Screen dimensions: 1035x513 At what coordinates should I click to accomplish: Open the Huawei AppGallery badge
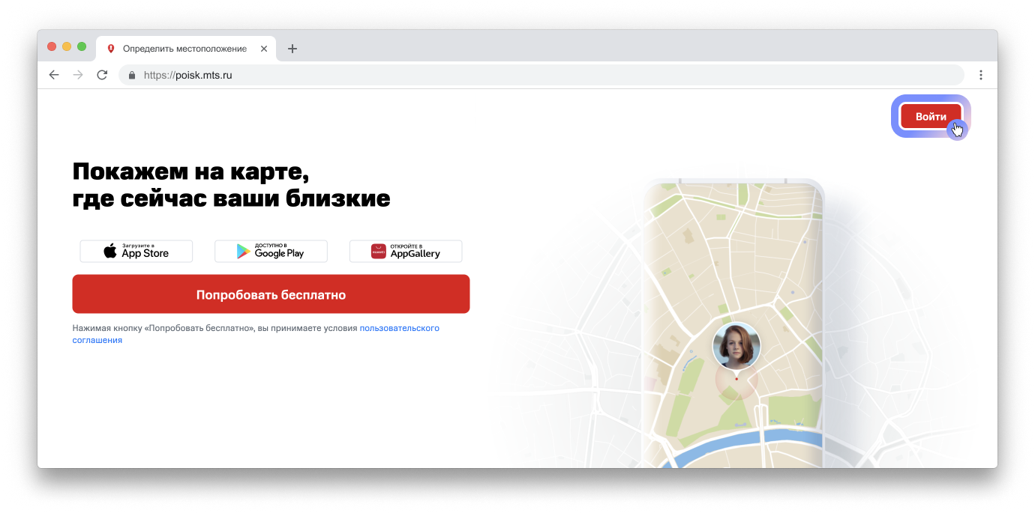pyautogui.click(x=406, y=252)
